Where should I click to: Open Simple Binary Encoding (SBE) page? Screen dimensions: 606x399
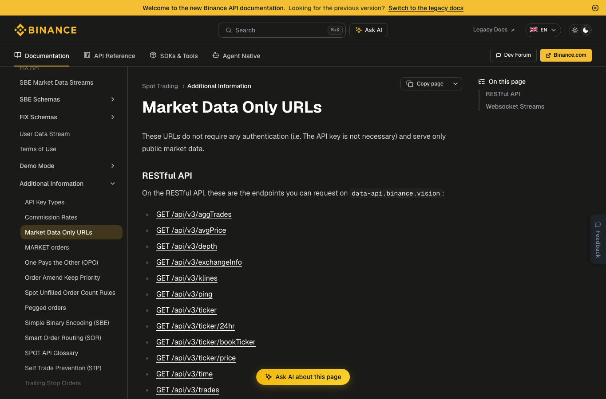point(67,323)
